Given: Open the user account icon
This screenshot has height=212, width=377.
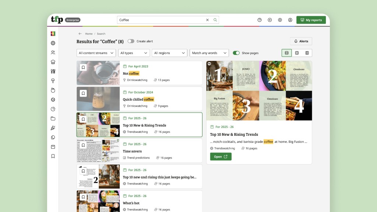Looking at the screenshot, I should tap(290, 20).
